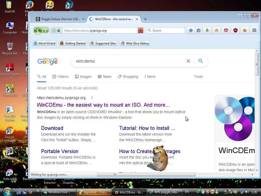261x196 pixels.
Task: Open Tutorial: How to Install link
Action: point(147,128)
